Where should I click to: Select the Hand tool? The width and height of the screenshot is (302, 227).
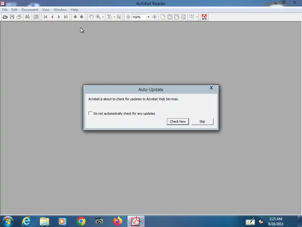point(91,17)
